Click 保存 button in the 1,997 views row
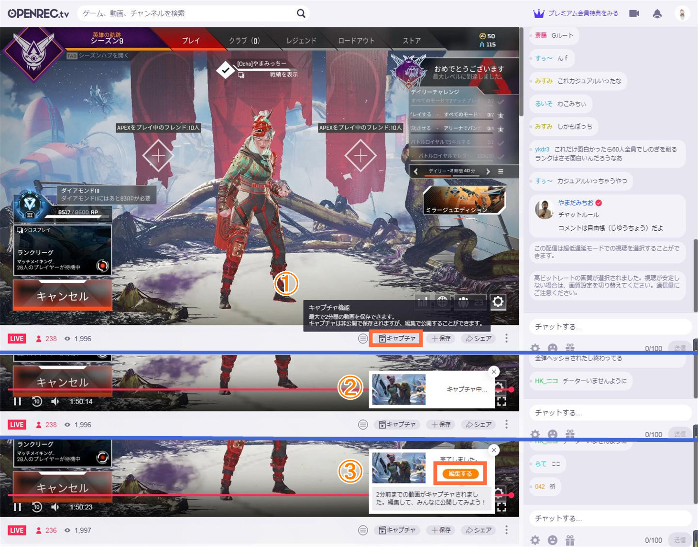This screenshot has width=698, height=547. 441,530
